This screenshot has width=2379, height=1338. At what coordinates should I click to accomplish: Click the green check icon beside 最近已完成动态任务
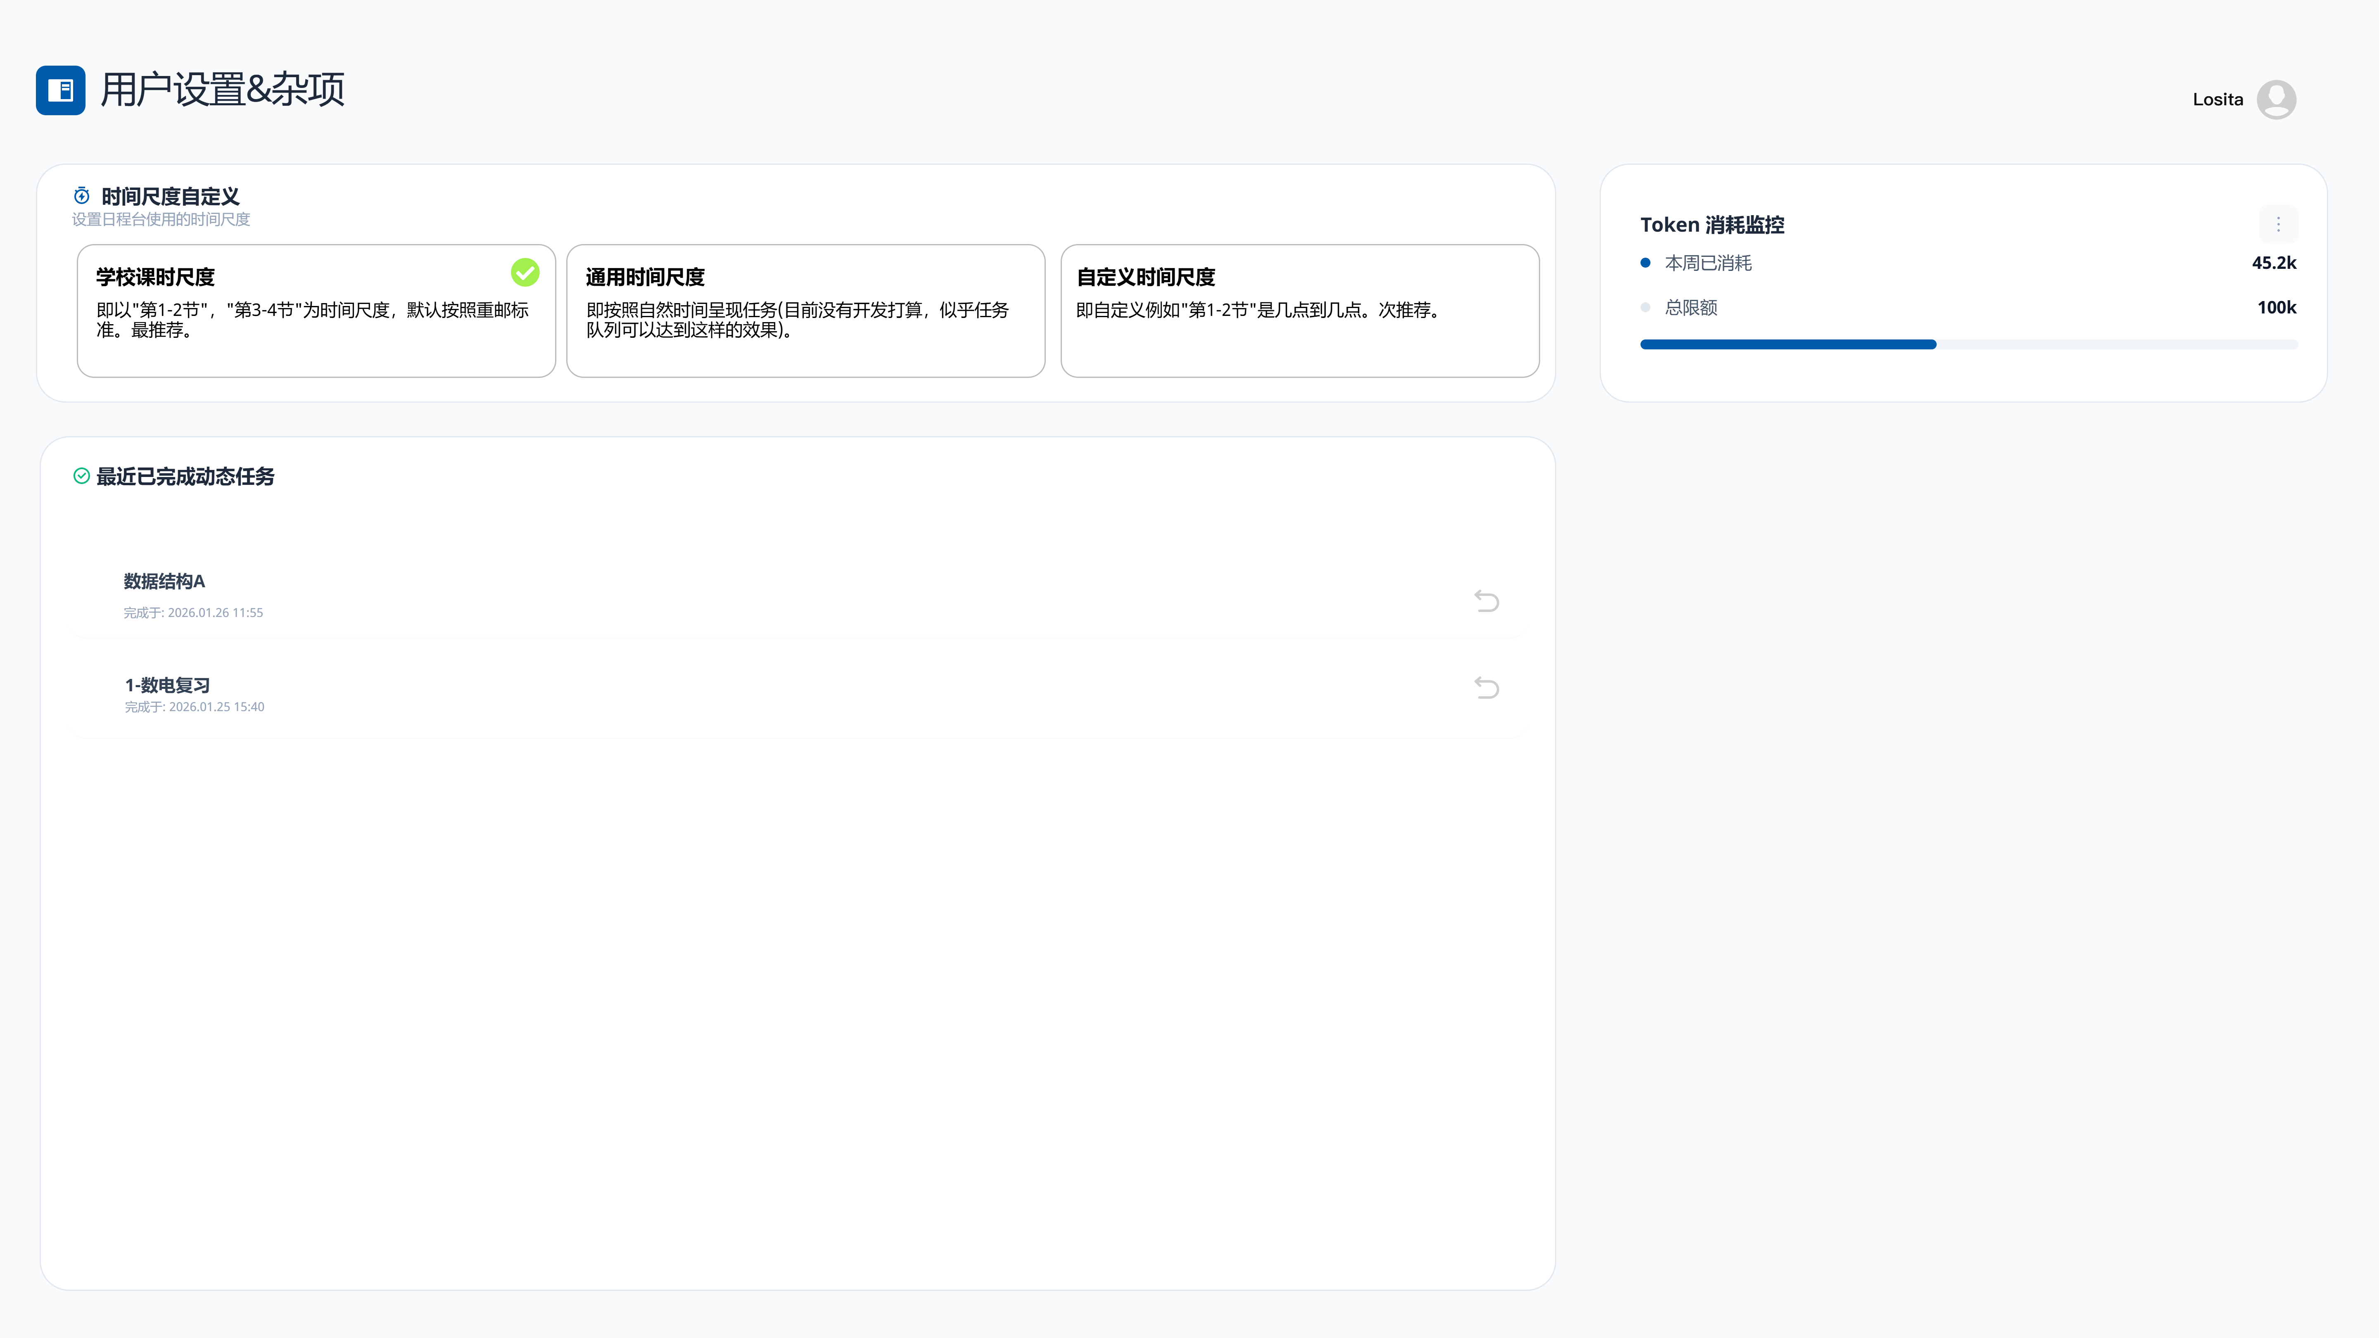click(81, 476)
